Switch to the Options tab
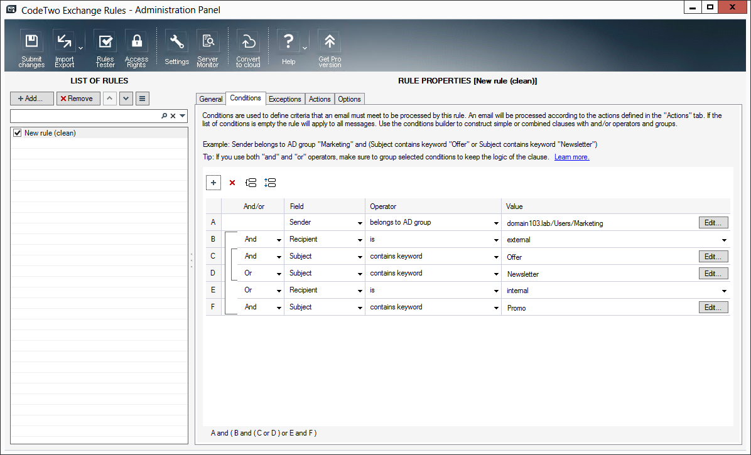This screenshot has width=751, height=455. coord(349,99)
